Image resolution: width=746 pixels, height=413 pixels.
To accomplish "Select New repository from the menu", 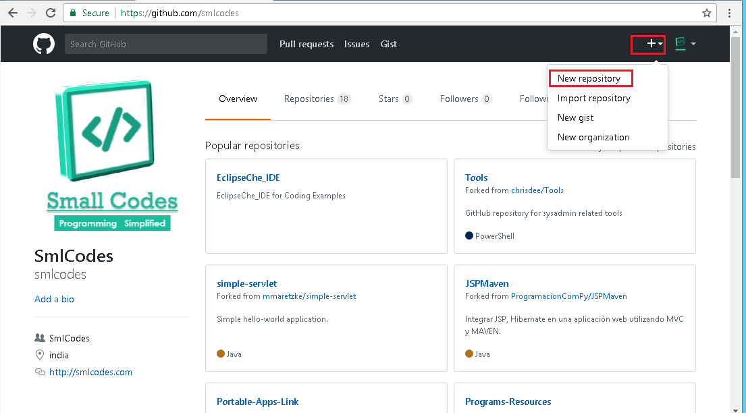I will pos(589,78).
